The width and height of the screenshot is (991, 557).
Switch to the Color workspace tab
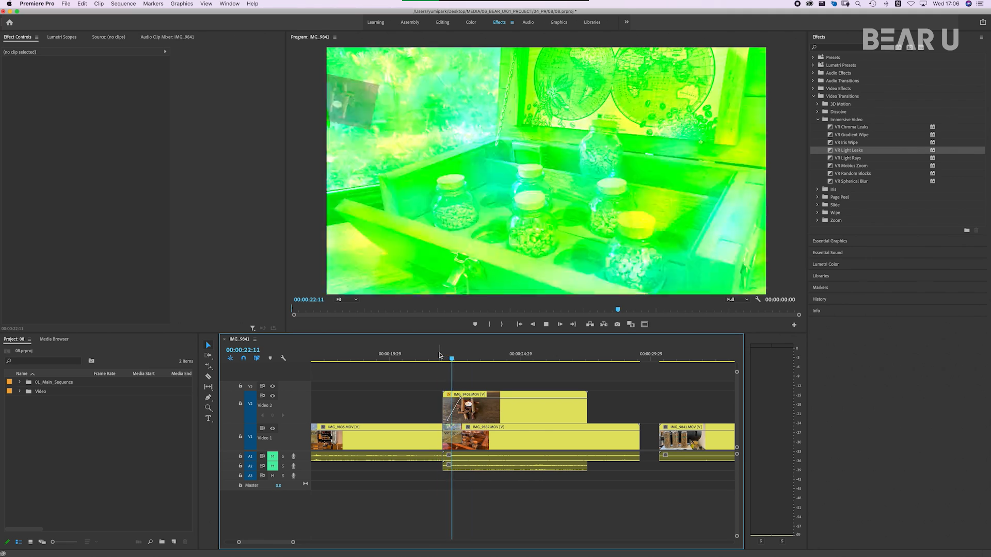pyautogui.click(x=471, y=22)
